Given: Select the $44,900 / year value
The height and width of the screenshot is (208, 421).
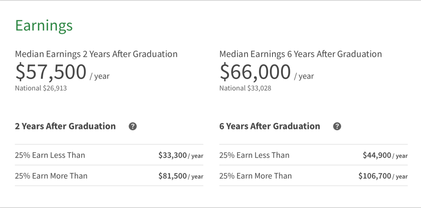Looking at the screenshot, I should 385,155.
